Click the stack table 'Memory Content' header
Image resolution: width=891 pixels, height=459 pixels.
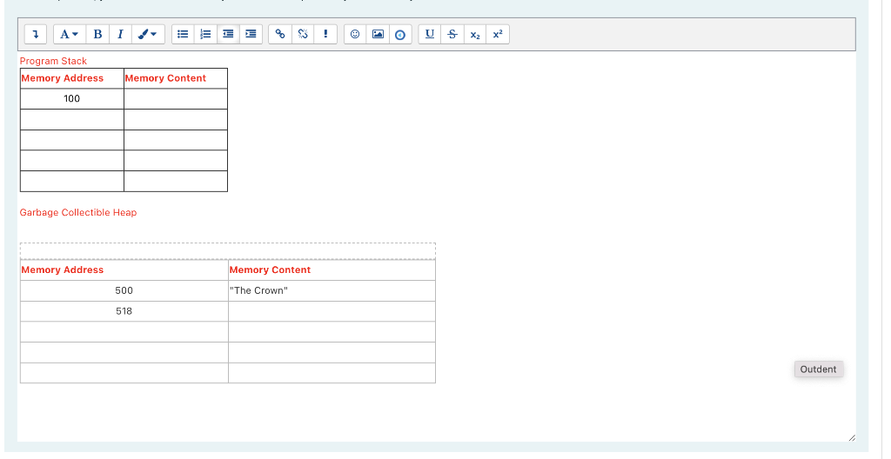coord(176,78)
